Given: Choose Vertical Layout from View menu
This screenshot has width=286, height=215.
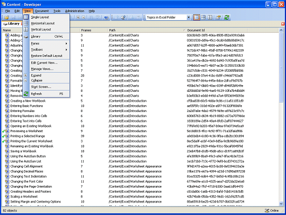Looking at the screenshot, I should pos(46,29).
